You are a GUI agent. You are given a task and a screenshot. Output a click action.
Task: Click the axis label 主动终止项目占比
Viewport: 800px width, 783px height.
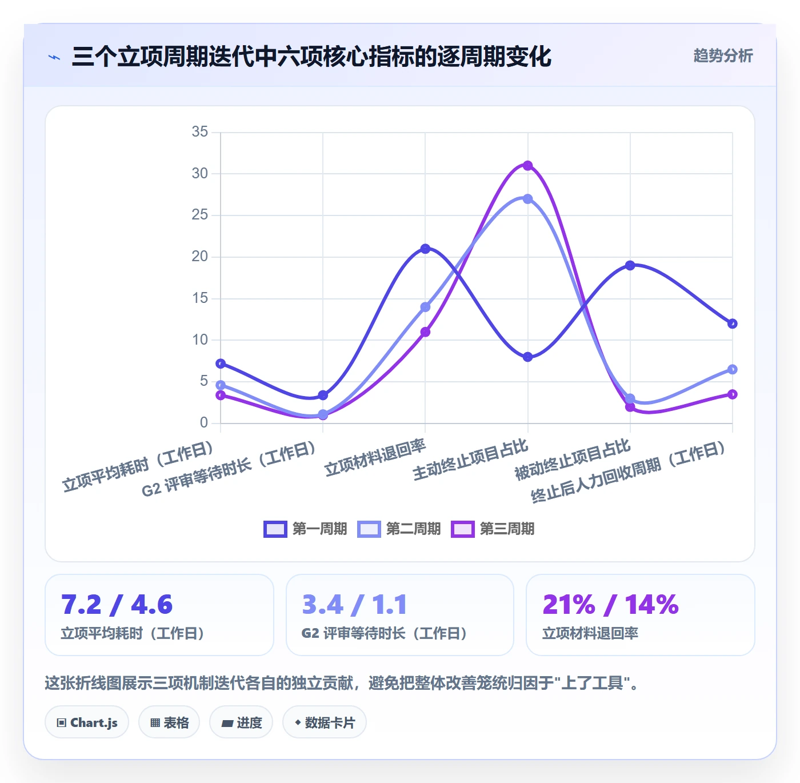[x=470, y=460]
